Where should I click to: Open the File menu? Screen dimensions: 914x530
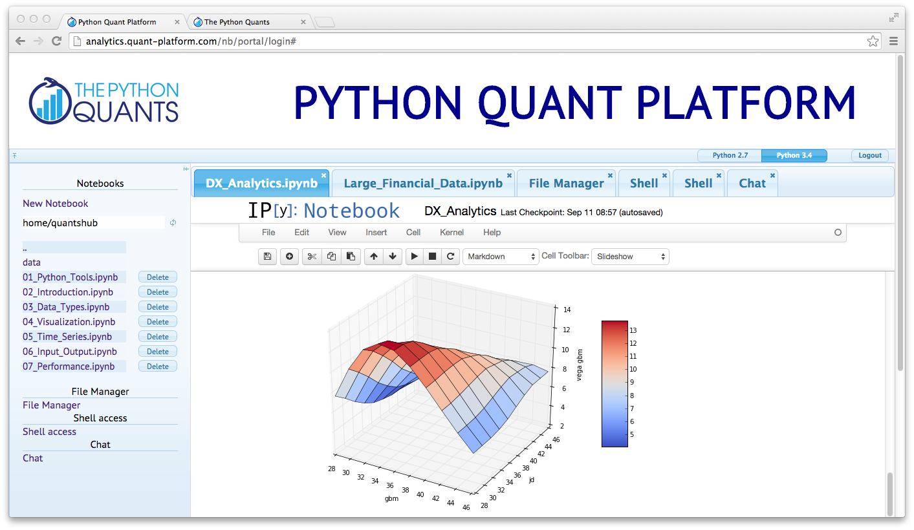click(268, 233)
